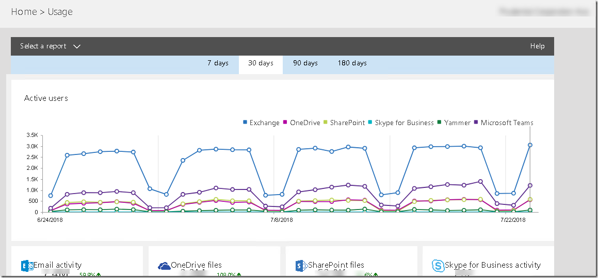This screenshot has width=598, height=278.
Task: Click the OneDrive cloud icon
Action: pos(164,266)
